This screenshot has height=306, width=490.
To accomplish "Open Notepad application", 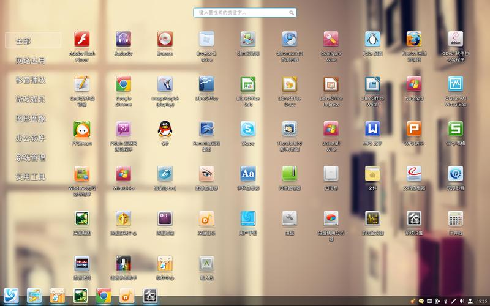I will pyautogui.click(x=414, y=84).
